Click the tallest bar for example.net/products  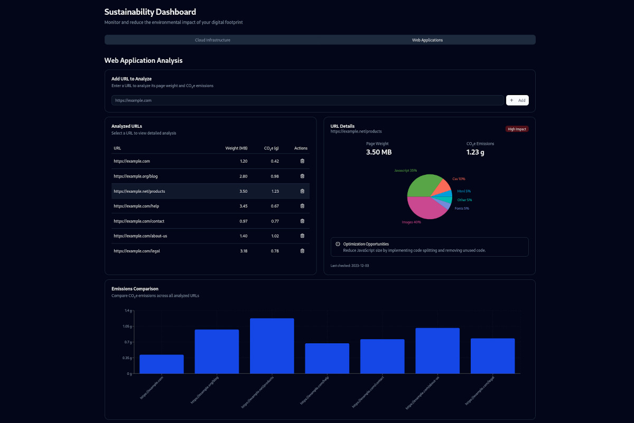(x=272, y=346)
